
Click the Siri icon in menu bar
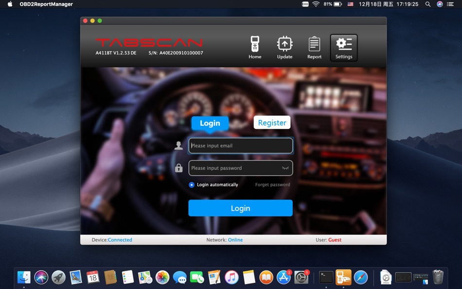click(x=440, y=4)
